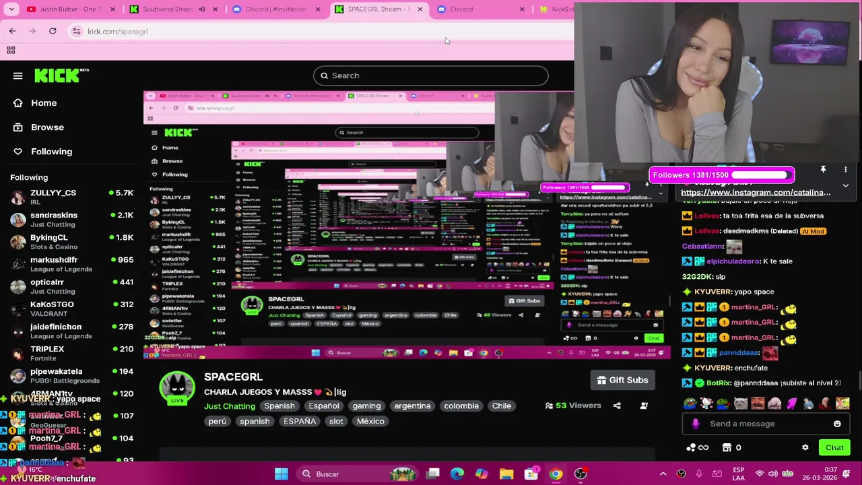Open the pinned Instagram link
The height and width of the screenshot is (485, 862).
[x=756, y=193]
